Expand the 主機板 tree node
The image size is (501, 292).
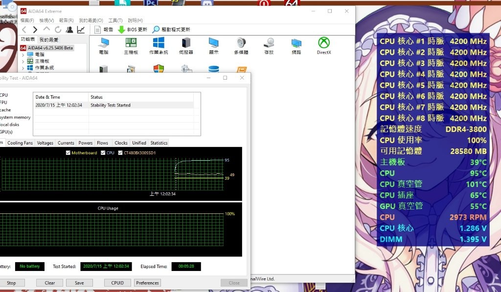(x=23, y=61)
